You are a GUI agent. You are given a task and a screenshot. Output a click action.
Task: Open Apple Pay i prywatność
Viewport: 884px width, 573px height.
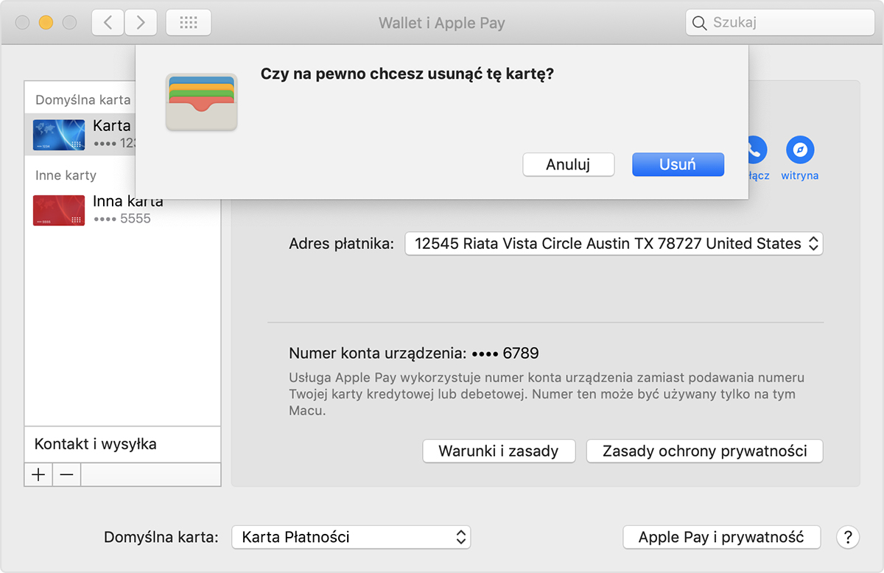[x=721, y=537]
